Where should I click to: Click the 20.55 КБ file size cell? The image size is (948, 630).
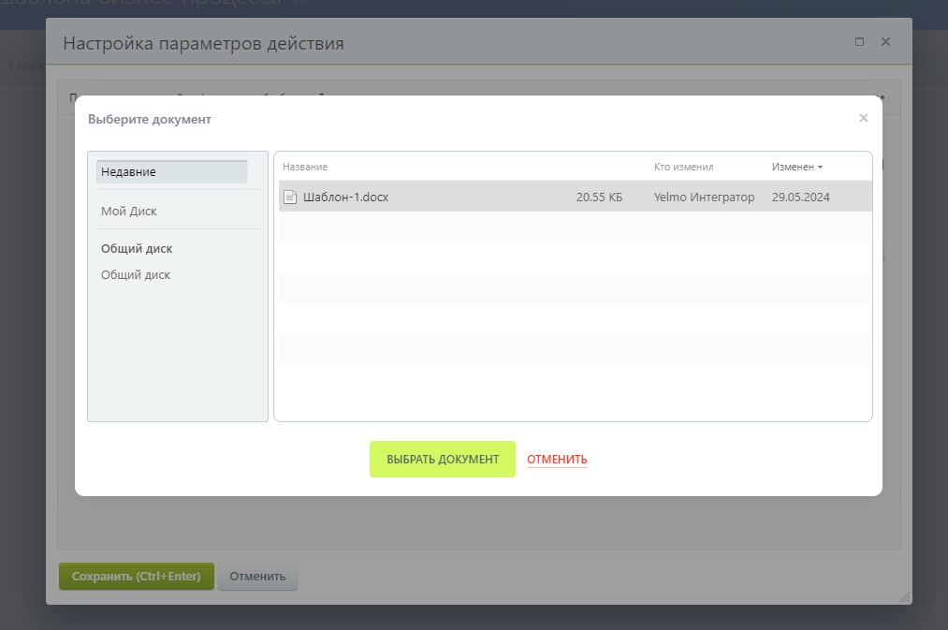tap(599, 198)
